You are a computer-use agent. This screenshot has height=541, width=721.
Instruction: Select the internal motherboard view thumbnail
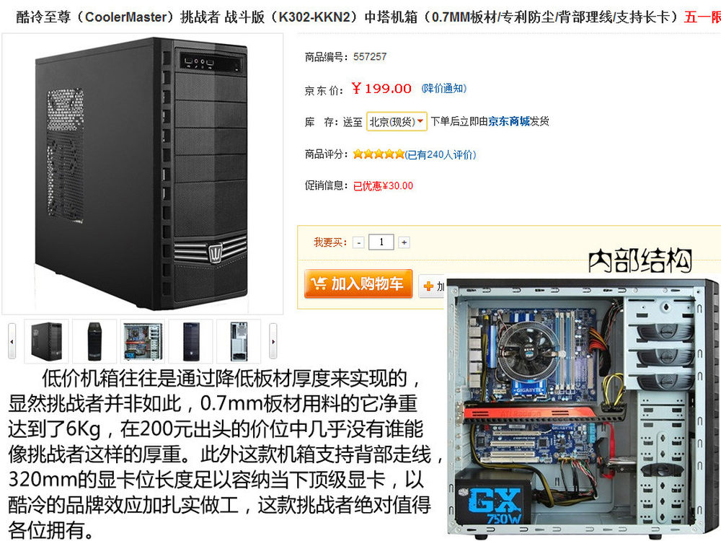point(143,341)
